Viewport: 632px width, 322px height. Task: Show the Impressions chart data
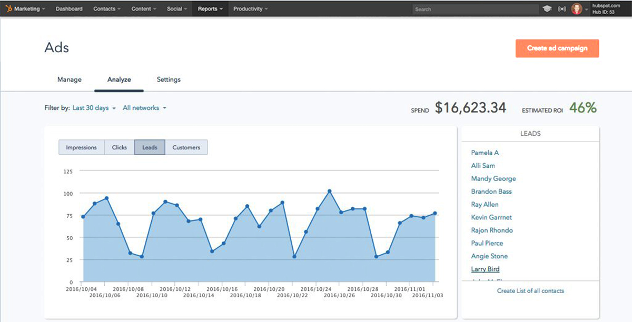point(81,147)
